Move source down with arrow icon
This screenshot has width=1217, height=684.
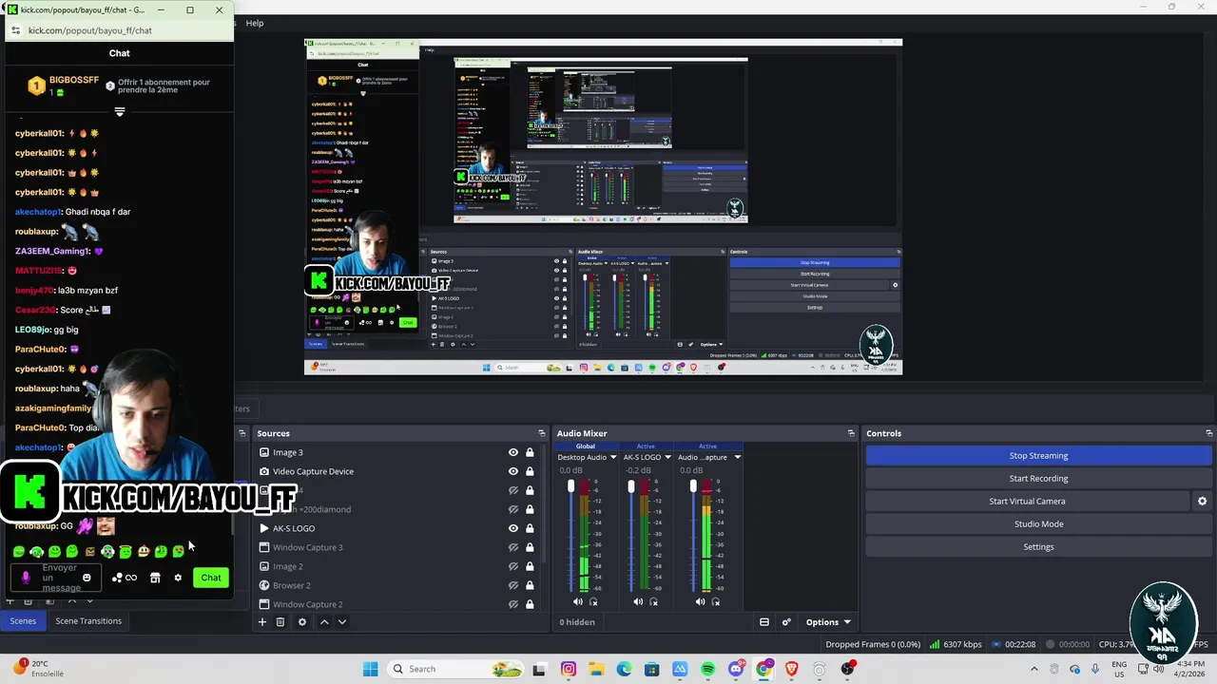[342, 622]
